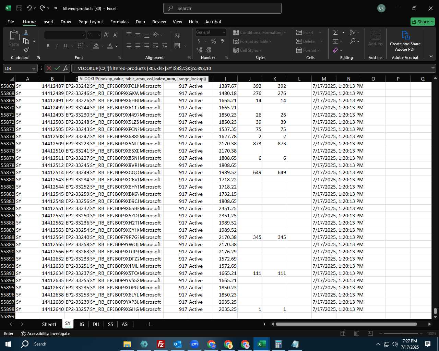Click the Undo arrow icon

[29, 8]
